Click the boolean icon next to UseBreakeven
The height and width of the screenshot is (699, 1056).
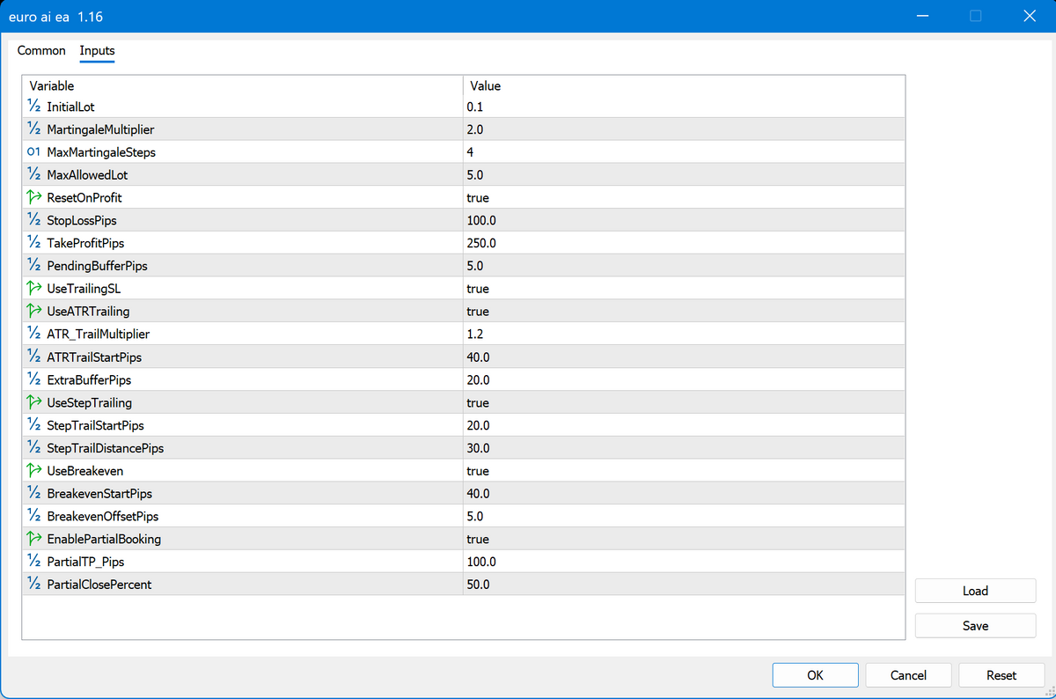coord(33,471)
